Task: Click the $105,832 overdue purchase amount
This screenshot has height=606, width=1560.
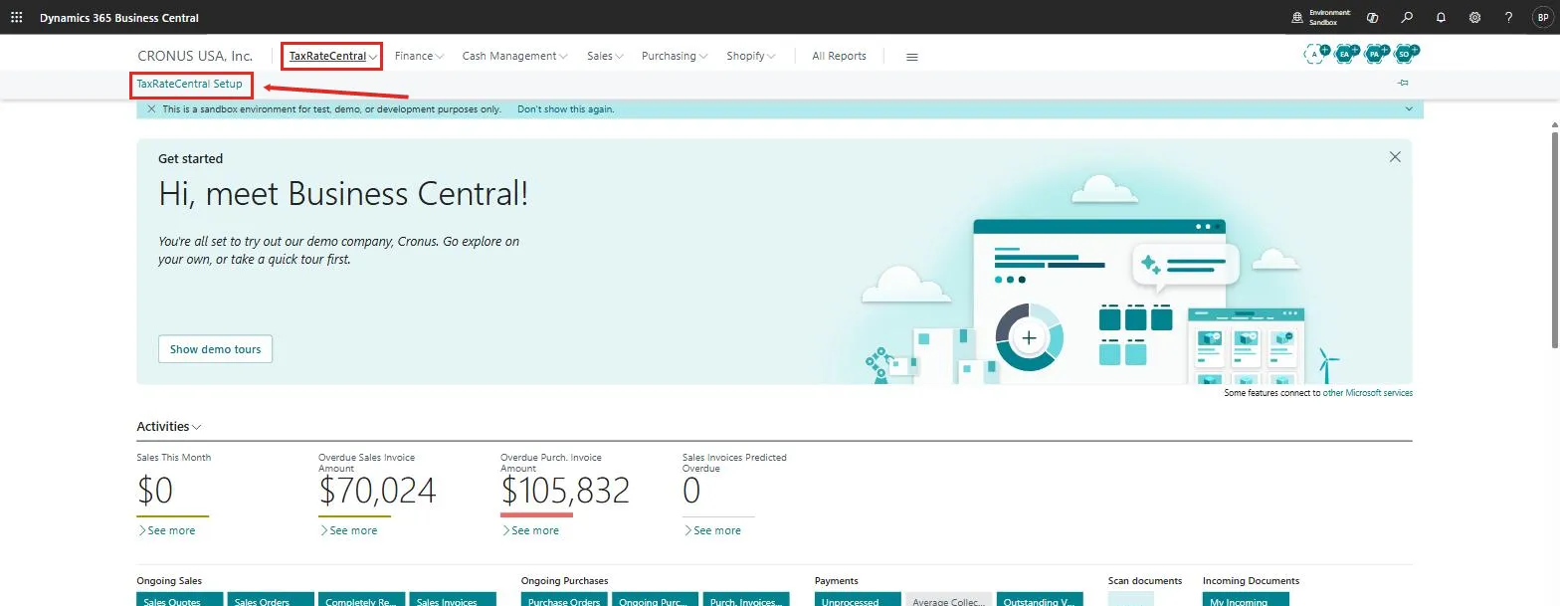Action: (565, 490)
